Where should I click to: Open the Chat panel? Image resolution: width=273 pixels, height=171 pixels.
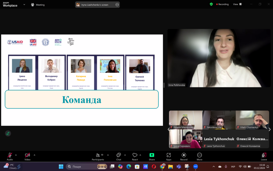pos(119,157)
